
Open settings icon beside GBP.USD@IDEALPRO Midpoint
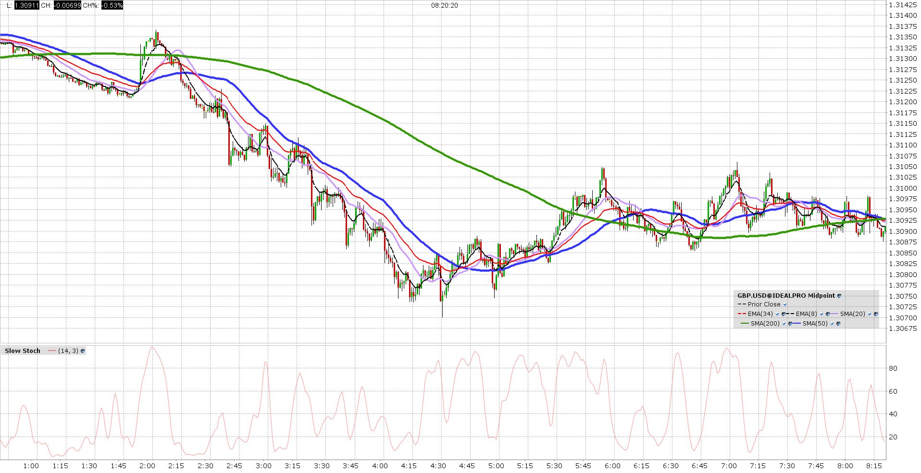pyautogui.click(x=839, y=296)
